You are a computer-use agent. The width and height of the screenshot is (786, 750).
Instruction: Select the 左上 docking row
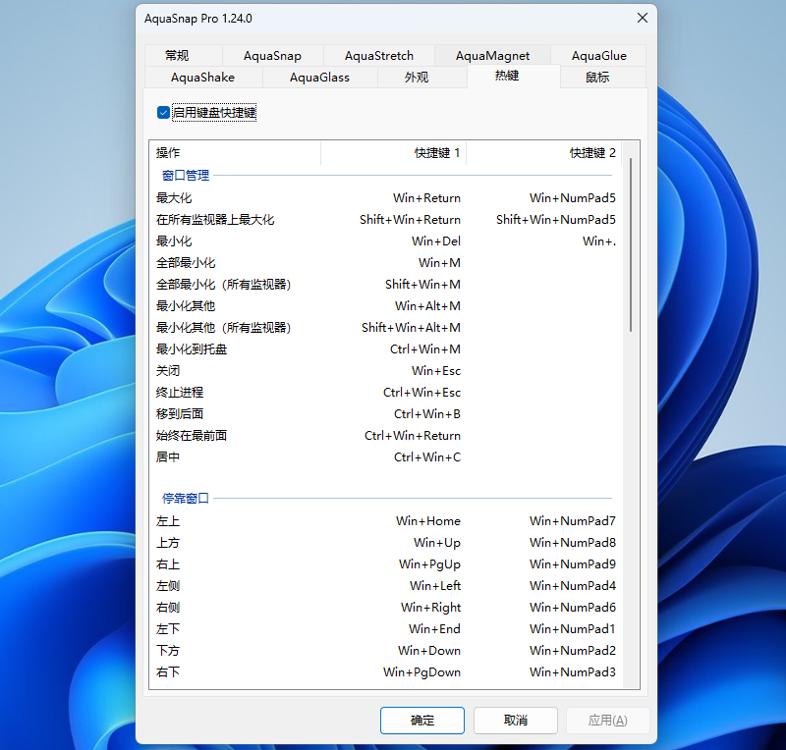(x=386, y=521)
